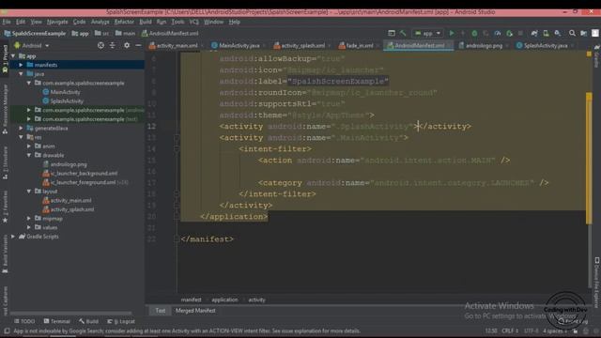Switch to the fade_in.xml editor tab
Viewport: 601px width, 338px height.
359,46
